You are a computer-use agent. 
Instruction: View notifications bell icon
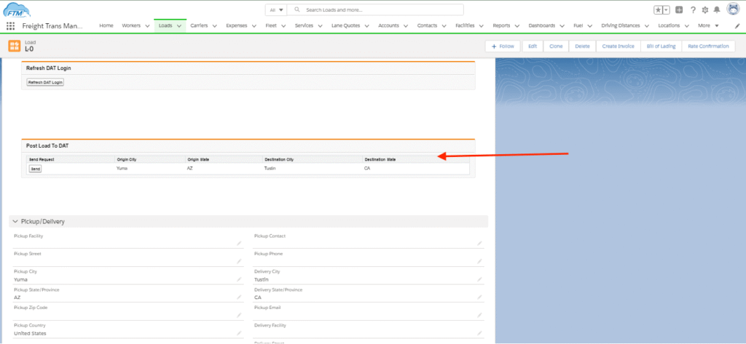717,10
